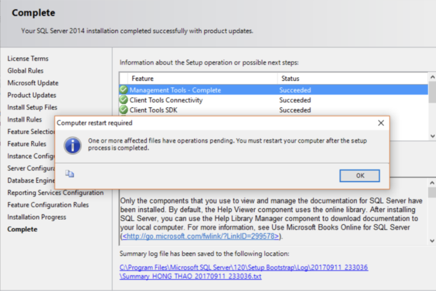Click the blue information icon in dialog
The image size is (436, 291).
[73, 146]
